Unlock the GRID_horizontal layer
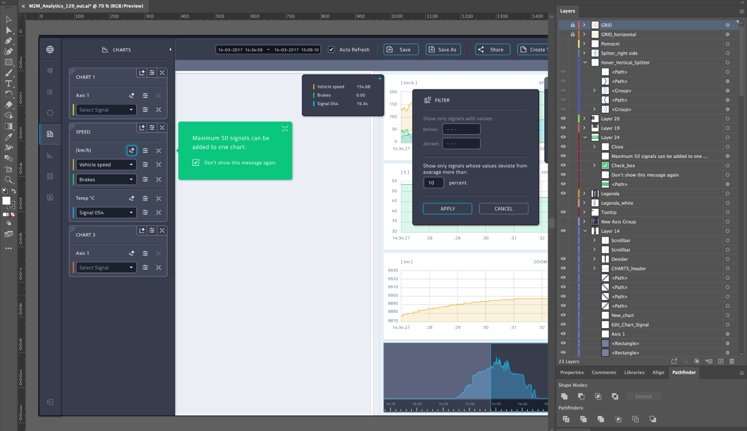 (x=572, y=34)
